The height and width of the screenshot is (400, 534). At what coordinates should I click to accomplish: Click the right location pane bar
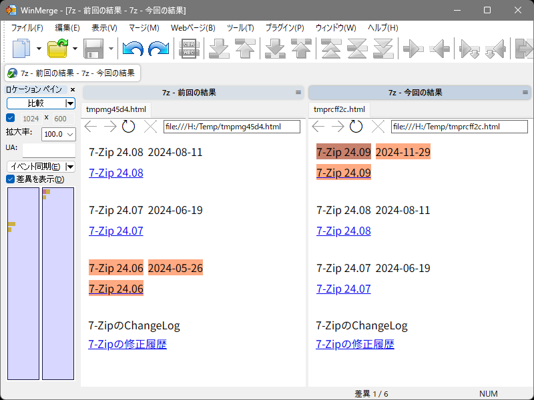tap(58, 283)
